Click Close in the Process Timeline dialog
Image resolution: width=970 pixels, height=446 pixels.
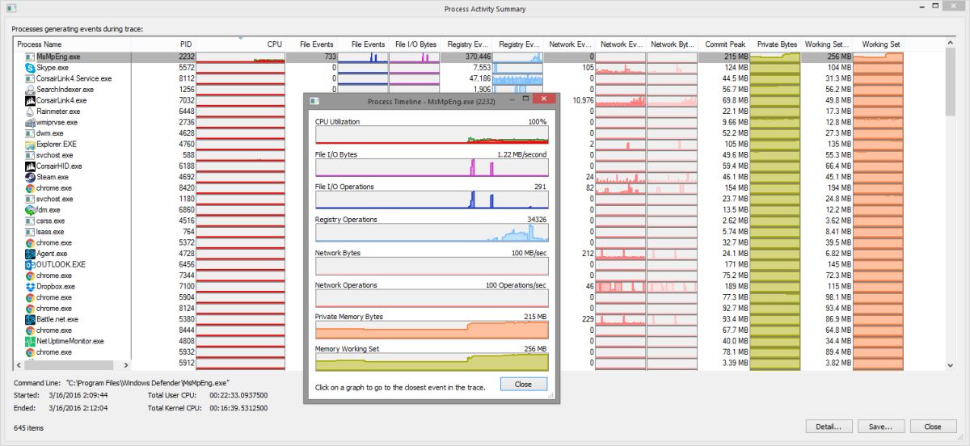524,384
